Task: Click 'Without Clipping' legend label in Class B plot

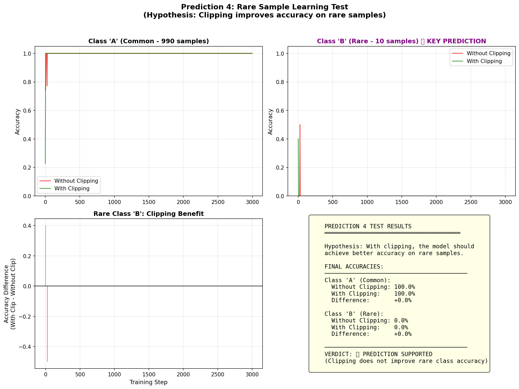Action: 488,53
